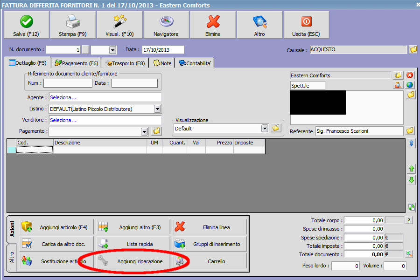Click the Causale field showing ACQUISTO
Viewport: 420px width, 280px height.
click(358, 49)
